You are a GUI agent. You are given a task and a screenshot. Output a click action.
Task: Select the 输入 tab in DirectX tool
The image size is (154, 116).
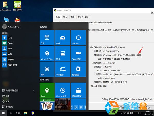[x=86, y=17]
